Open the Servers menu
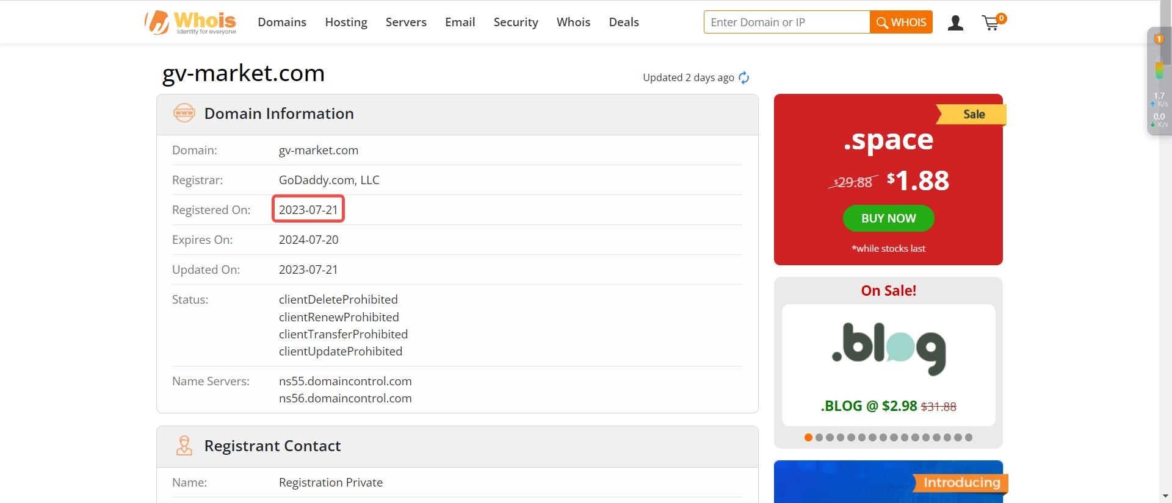1172x503 pixels. 406,22
